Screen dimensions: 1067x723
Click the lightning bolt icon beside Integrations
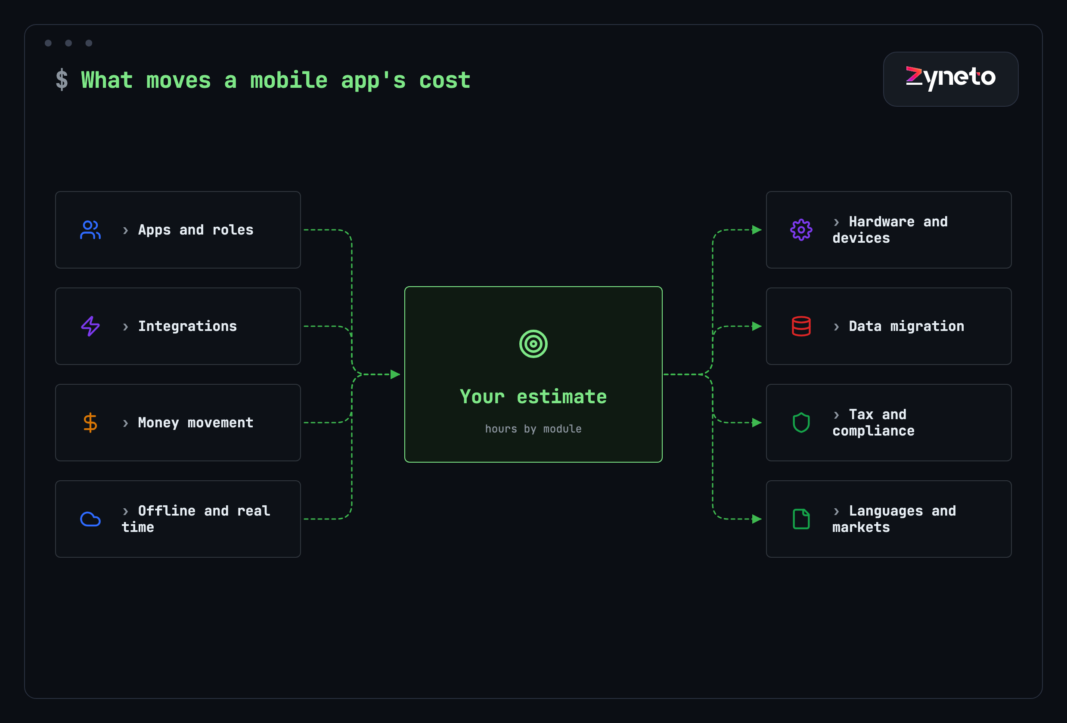tap(90, 326)
